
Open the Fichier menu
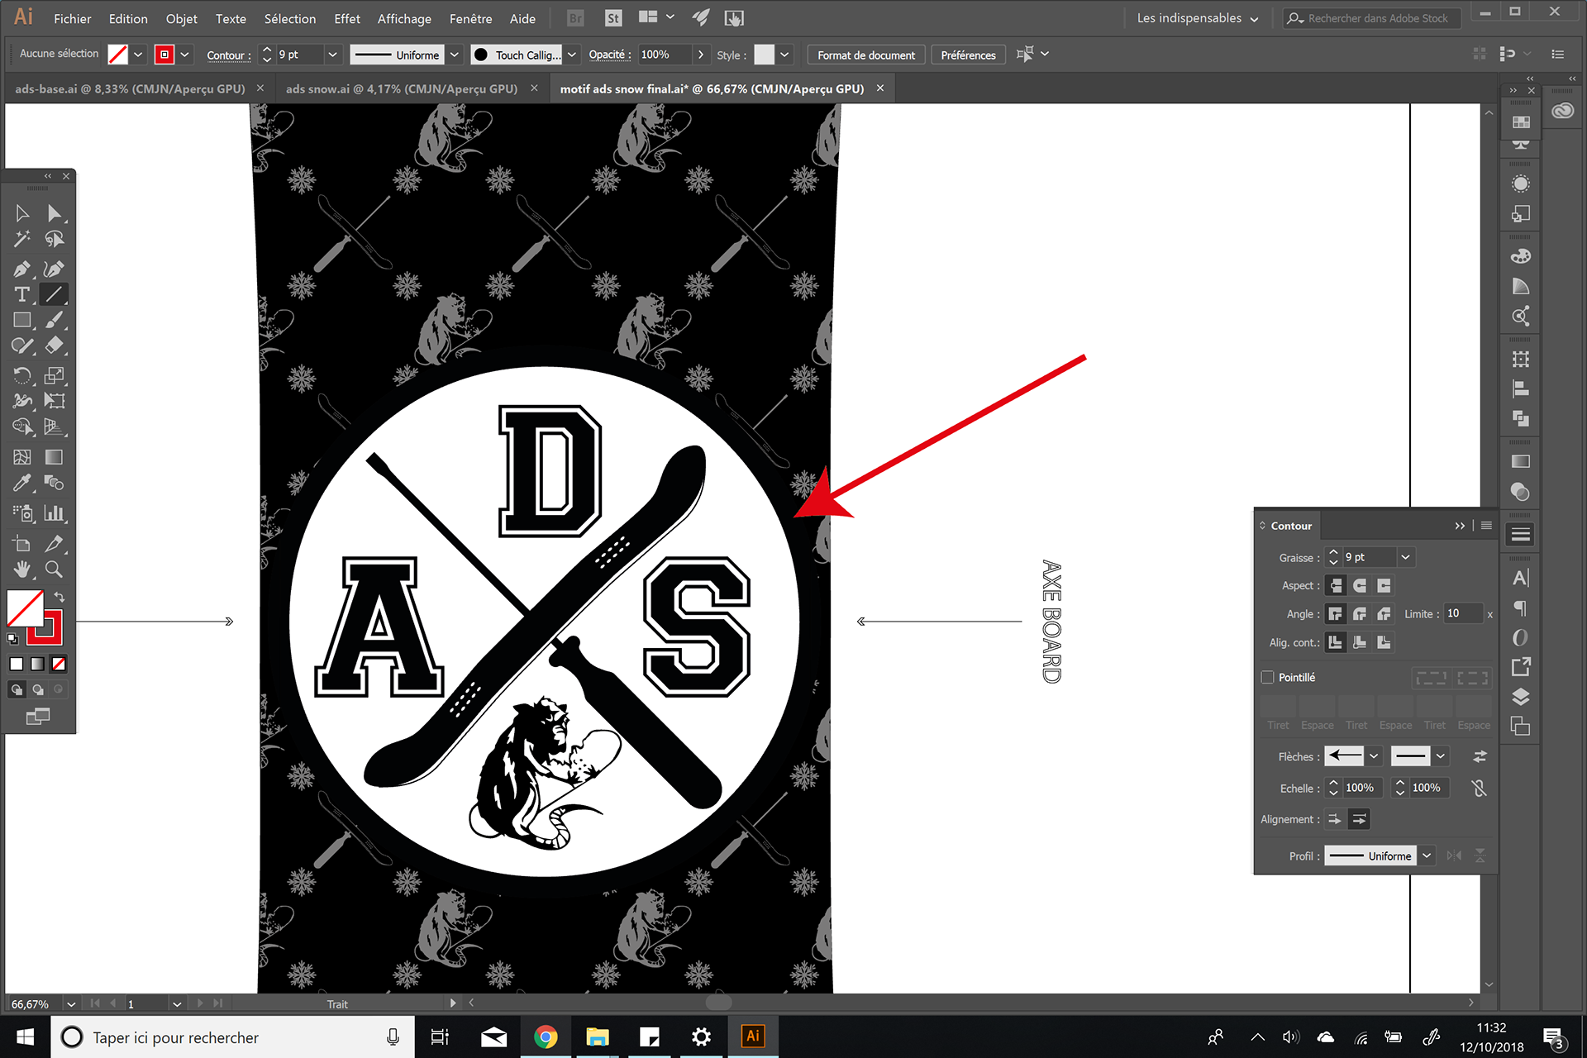pos(73,18)
